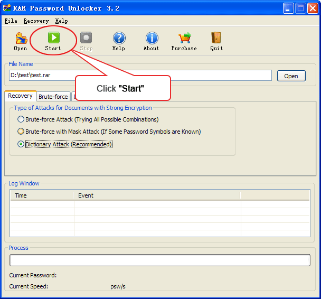Click the Event column header in the log

click(x=157, y=195)
